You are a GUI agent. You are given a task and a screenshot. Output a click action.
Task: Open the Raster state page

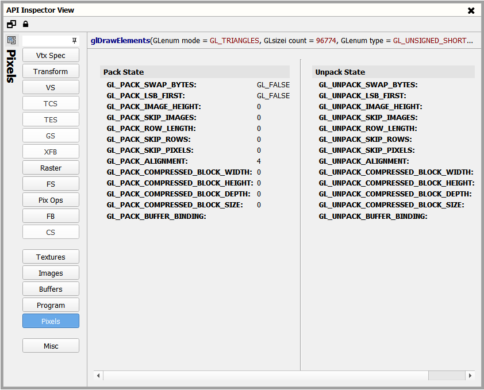click(51, 168)
